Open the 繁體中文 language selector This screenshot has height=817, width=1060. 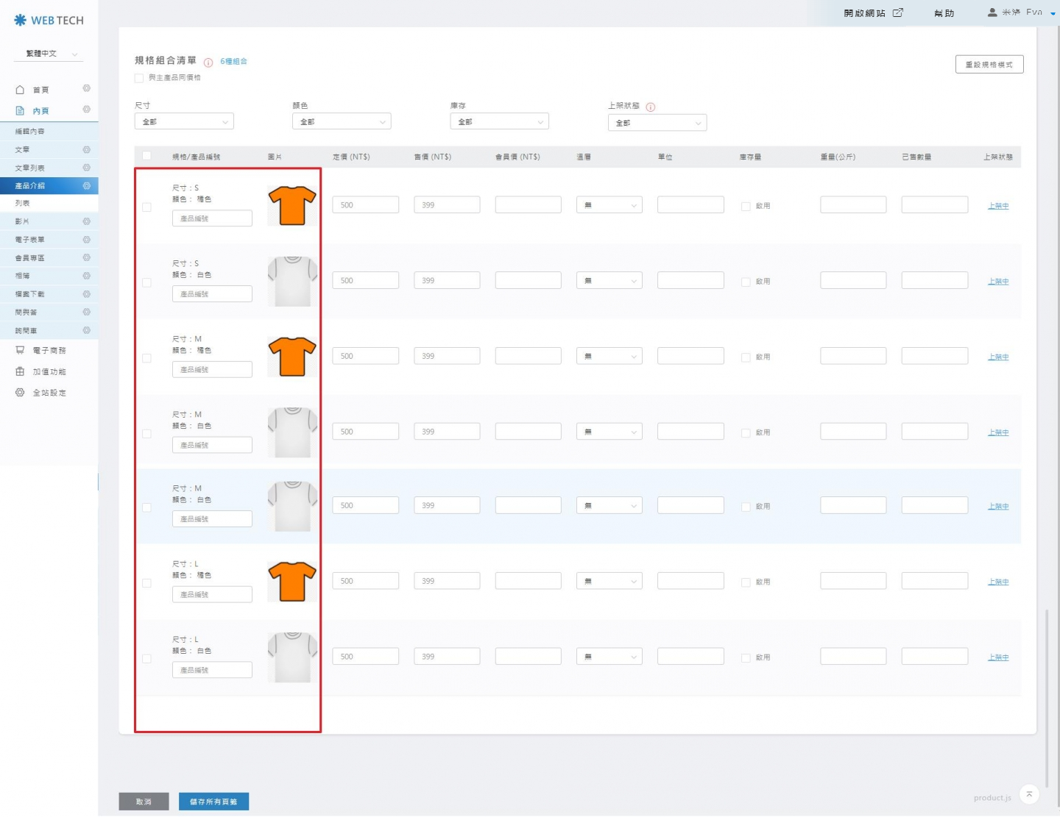point(49,54)
